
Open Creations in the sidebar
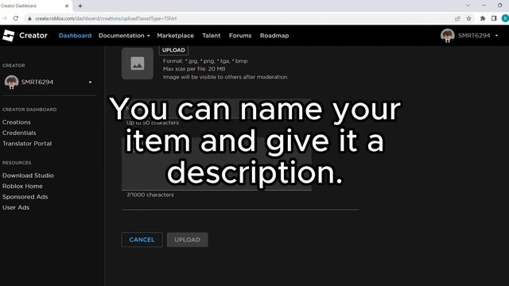17,122
